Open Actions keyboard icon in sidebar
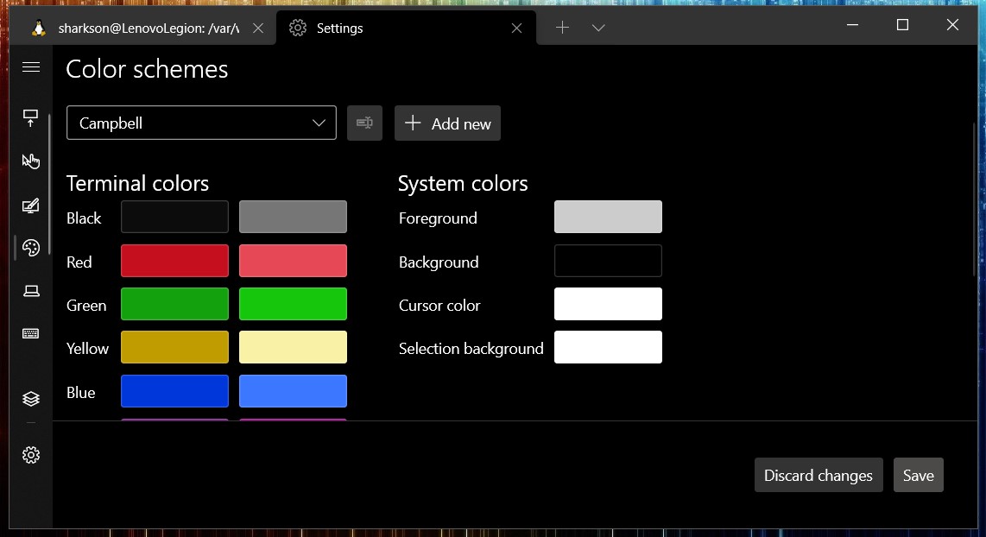Viewport: 986px width, 537px height. (x=31, y=334)
